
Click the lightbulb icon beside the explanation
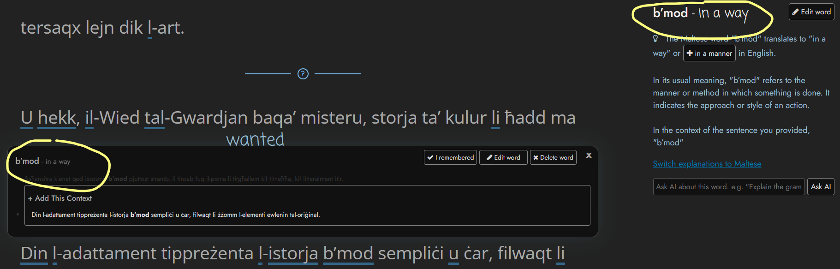655,39
